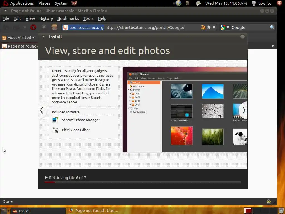Viewport: 285px width, 214px height.
Task: Expand Tags in Shotwell sidebar
Action: pyautogui.click(x=128, y=108)
